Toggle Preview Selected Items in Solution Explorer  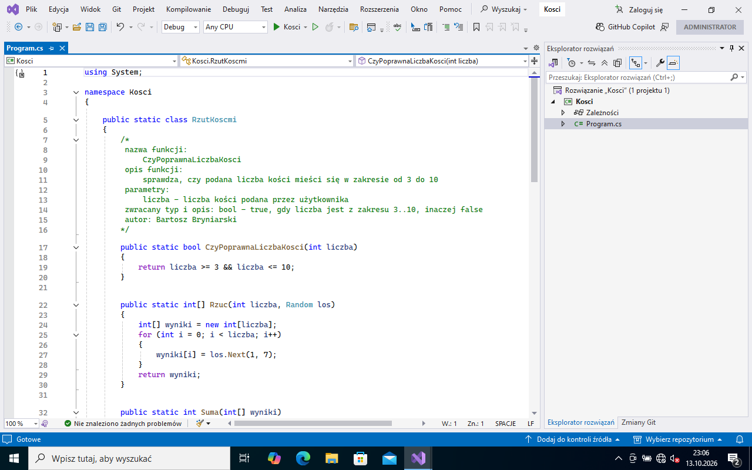click(673, 63)
